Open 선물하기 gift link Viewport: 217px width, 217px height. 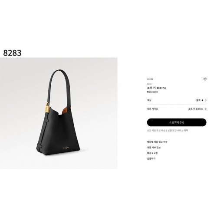coord(151,158)
